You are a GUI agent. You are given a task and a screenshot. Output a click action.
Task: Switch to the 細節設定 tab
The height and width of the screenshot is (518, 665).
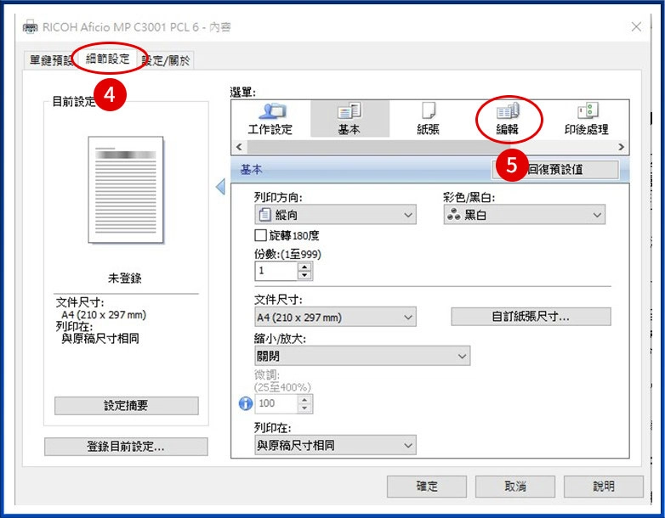107,59
